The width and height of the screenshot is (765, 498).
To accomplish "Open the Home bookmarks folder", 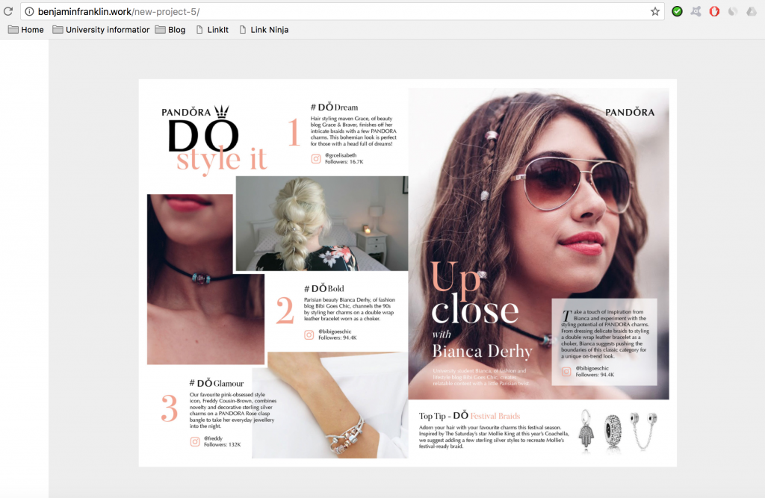I will (26, 30).
